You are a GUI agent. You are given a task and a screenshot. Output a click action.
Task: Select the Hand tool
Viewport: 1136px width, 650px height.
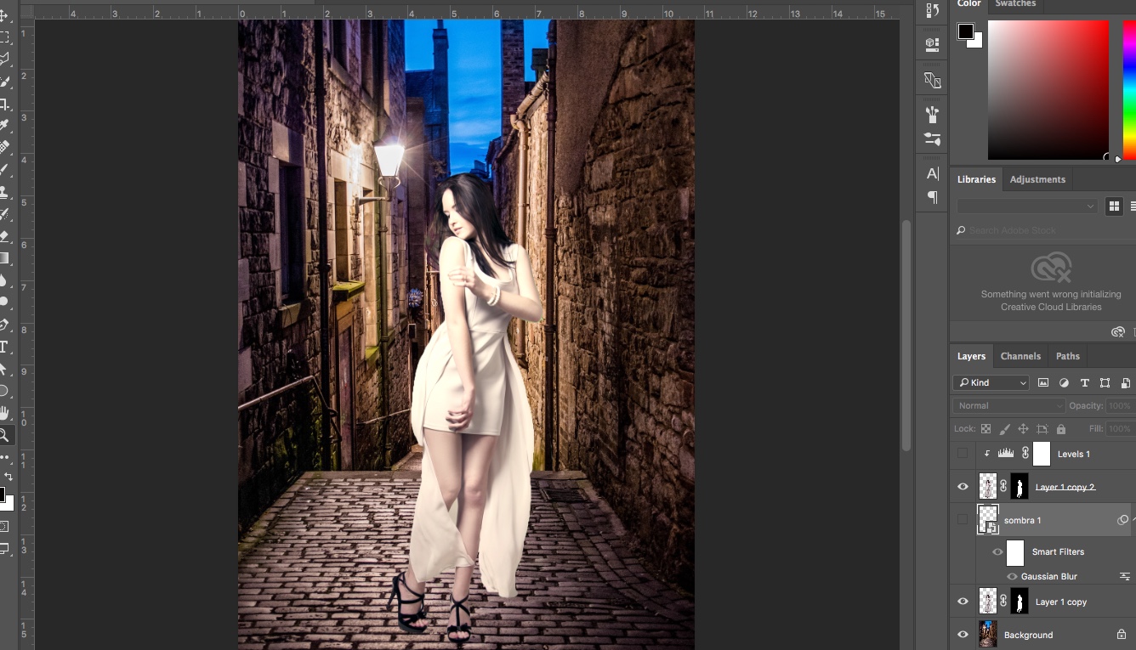(3, 413)
